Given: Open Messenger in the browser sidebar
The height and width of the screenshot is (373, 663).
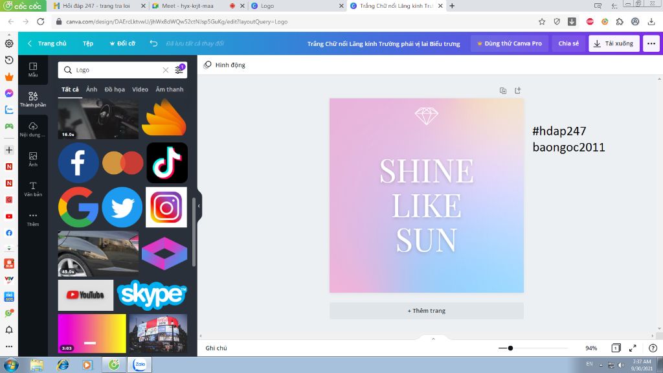Looking at the screenshot, I should pos(9,93).
